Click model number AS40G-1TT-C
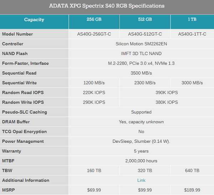The height and width of the screenshot is (195, 214). (192, 34)
